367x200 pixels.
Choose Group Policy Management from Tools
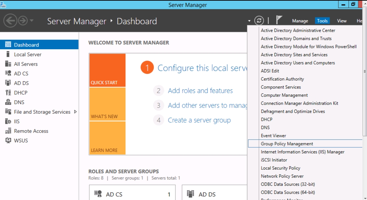click(287, 144)
